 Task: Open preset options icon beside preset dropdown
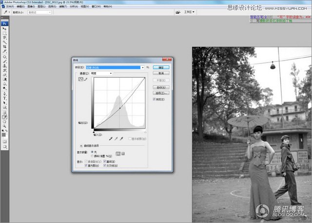[148, 67]
